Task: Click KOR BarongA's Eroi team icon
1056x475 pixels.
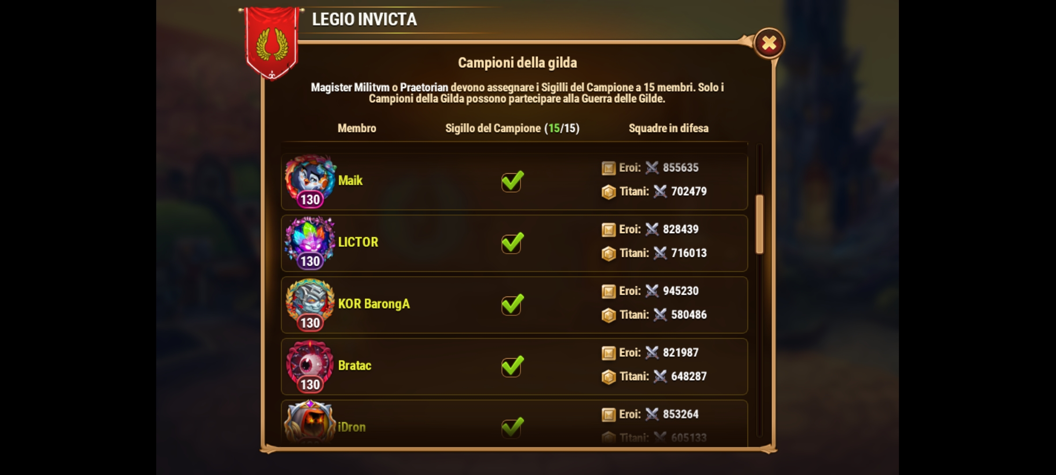Action: click(x=609, y=291)
